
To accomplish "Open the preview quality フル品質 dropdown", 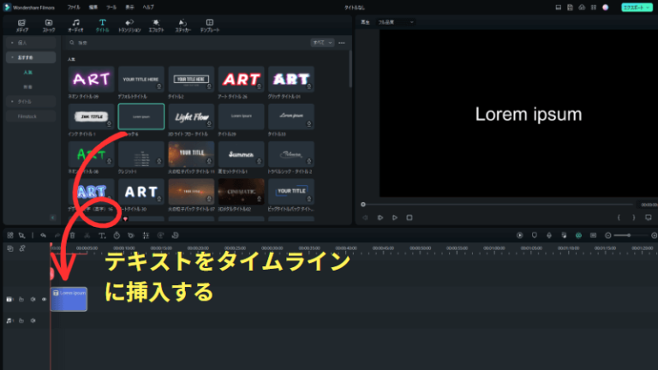I will click(395, 22).
